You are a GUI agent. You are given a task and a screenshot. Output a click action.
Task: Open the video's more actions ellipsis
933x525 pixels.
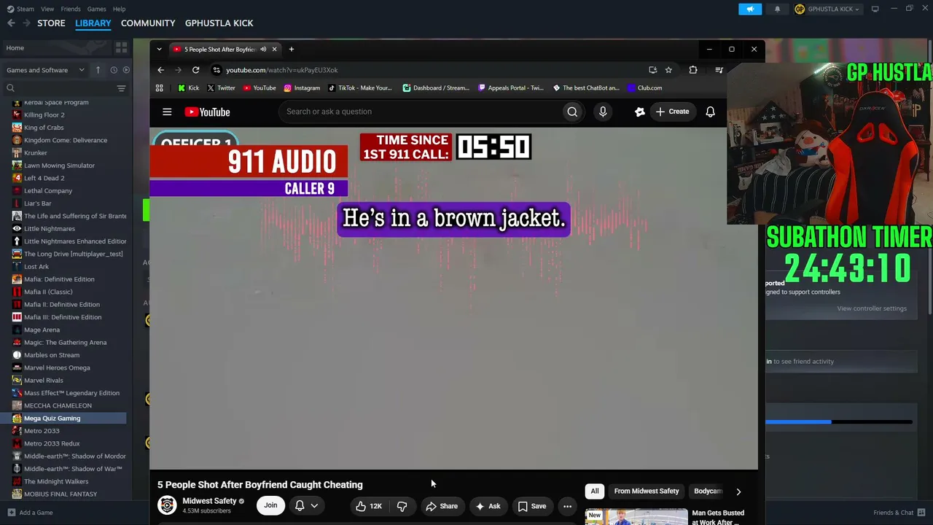(567, 506)
